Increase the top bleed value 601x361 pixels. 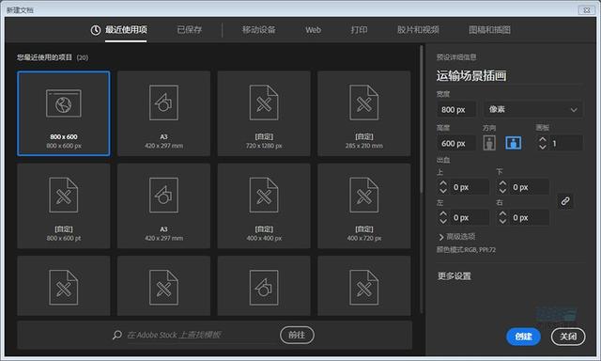point(443,183)
